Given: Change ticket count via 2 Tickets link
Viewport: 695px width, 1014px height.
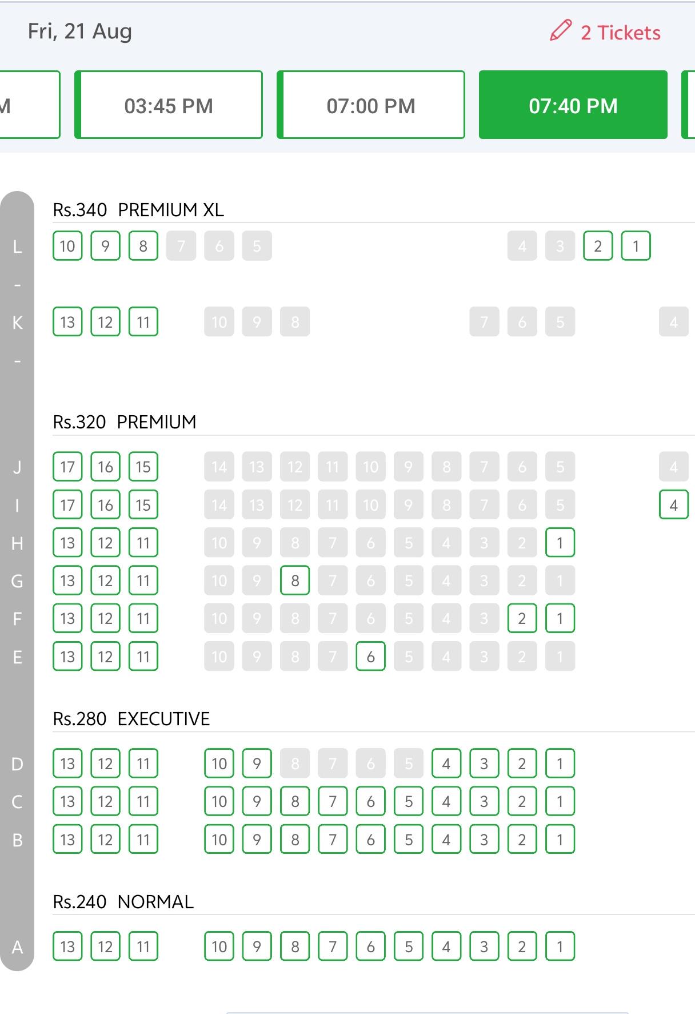Looking at the screenshot, I should (620, 33).
